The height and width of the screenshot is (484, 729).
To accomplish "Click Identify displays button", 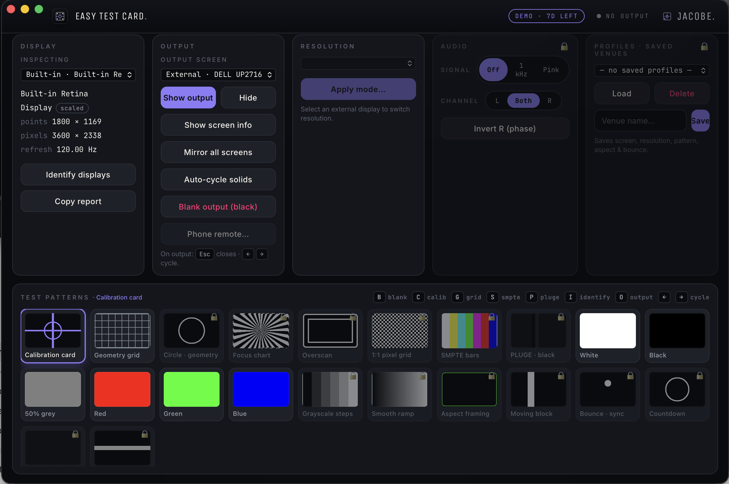I will tap(78, 174).
